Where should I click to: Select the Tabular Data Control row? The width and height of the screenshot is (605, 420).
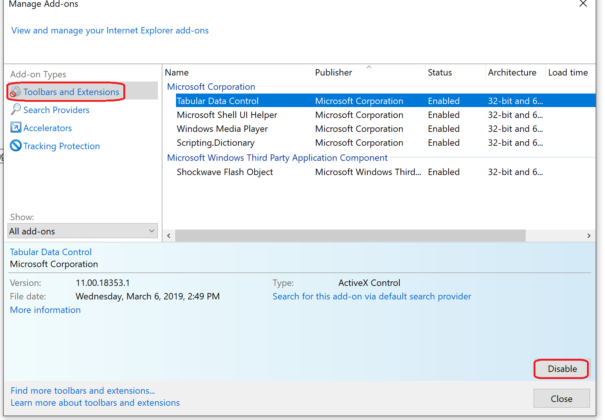point(386,101)
